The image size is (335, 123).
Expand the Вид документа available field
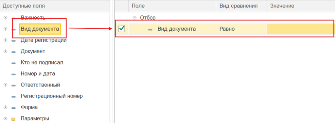(6, 29)
